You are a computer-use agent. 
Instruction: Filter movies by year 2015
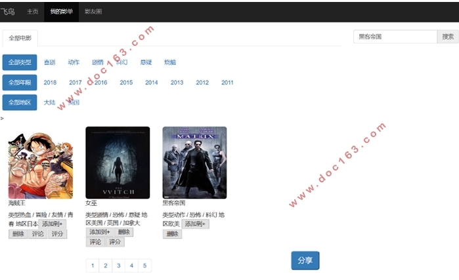(x=126, y=83)
